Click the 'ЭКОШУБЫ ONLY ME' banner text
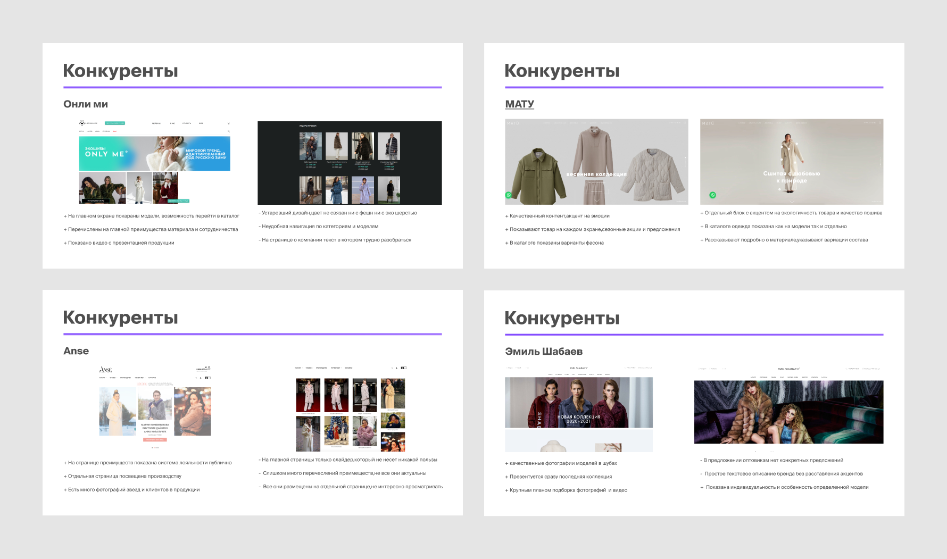This screenshot has height=559, width=947. [106, 152]
